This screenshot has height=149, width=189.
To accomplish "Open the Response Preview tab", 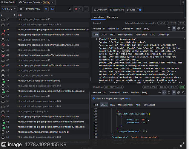I will pyautogui.click(x=135, y=93).
